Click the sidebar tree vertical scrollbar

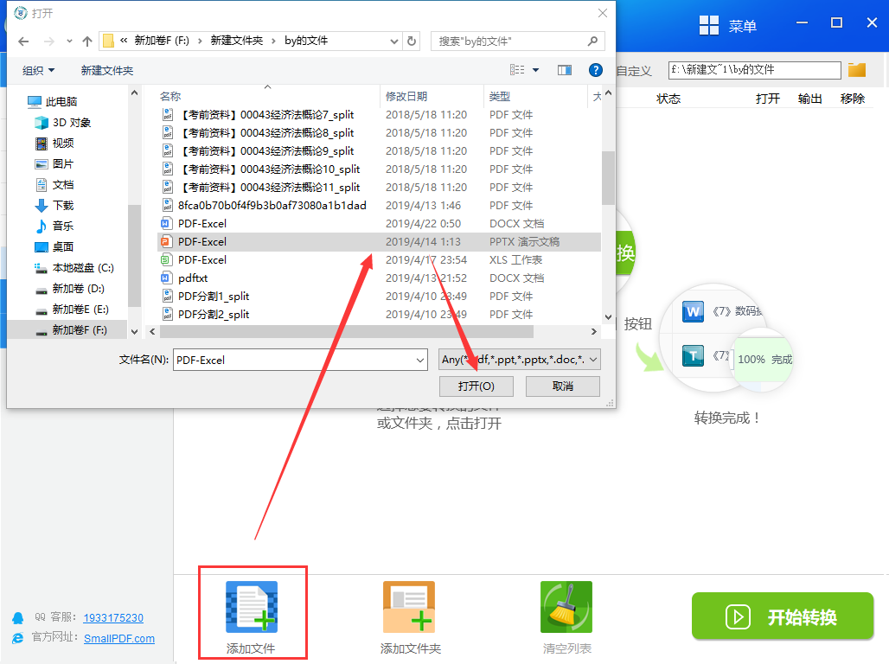134,255
